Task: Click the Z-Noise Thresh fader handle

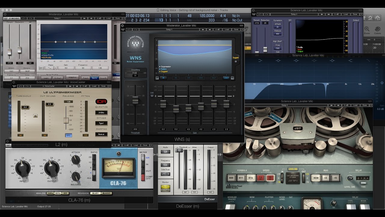Action: (10, 52)
